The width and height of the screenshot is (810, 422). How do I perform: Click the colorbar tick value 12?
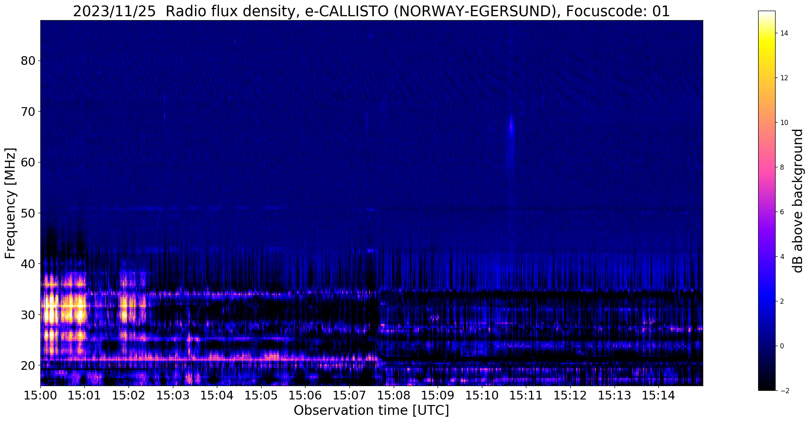783,78
